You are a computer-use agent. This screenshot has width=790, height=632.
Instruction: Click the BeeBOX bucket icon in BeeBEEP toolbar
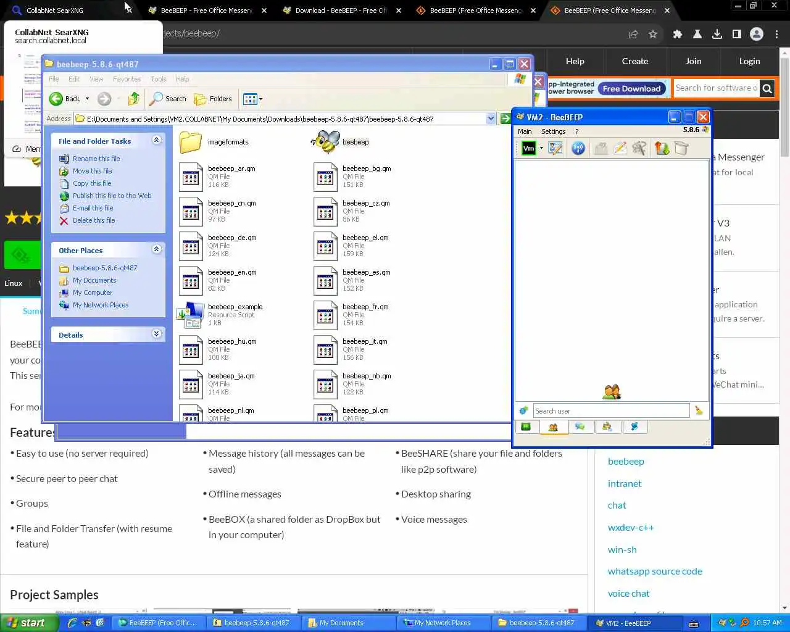[681, 148]
